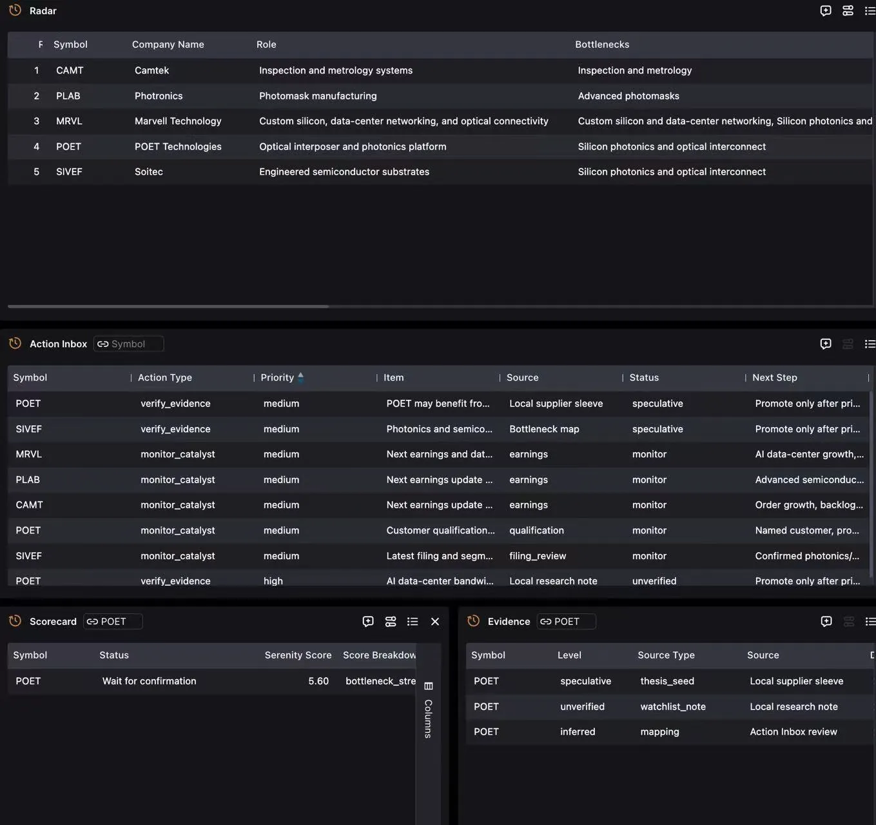This screenshot has width=876, height=825.
Task: Click the Evidence panel clock icon
Action: point(473,621)
